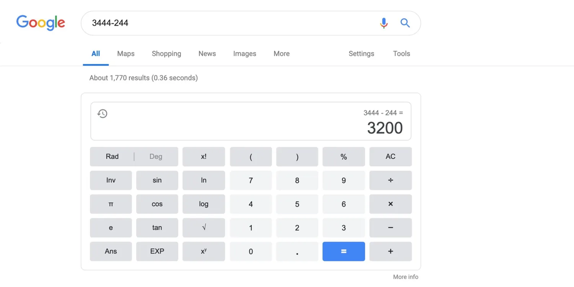Open the More info link
This screenshot has height=287, width=574.
405,276
